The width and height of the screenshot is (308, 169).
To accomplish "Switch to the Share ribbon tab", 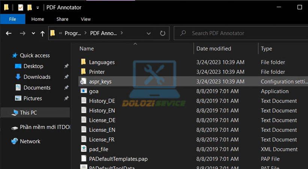I will point(62,19).
